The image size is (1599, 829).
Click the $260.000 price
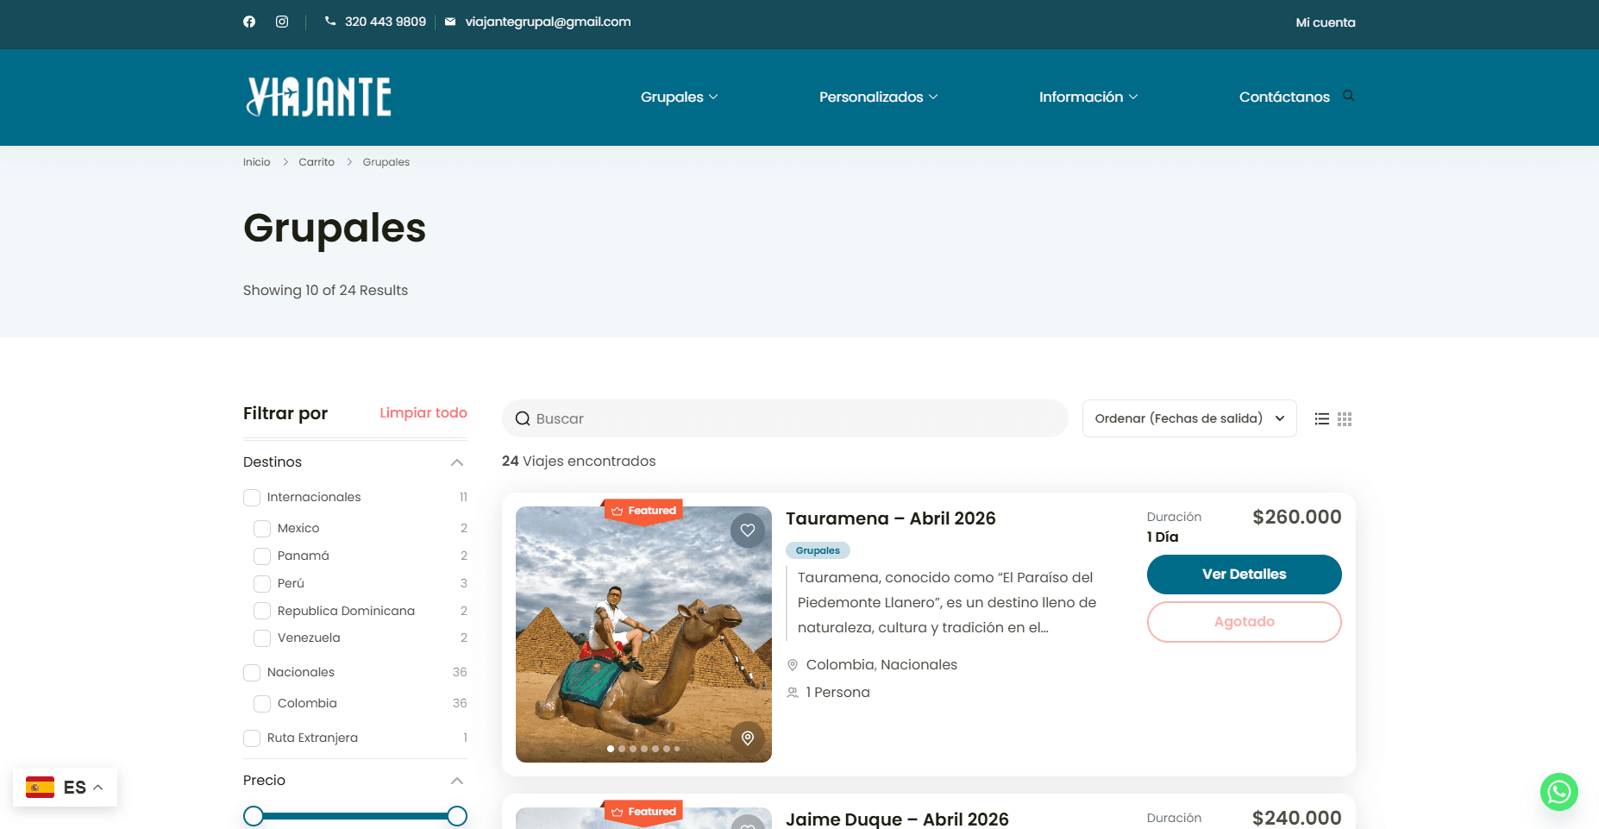point(1296,517)
